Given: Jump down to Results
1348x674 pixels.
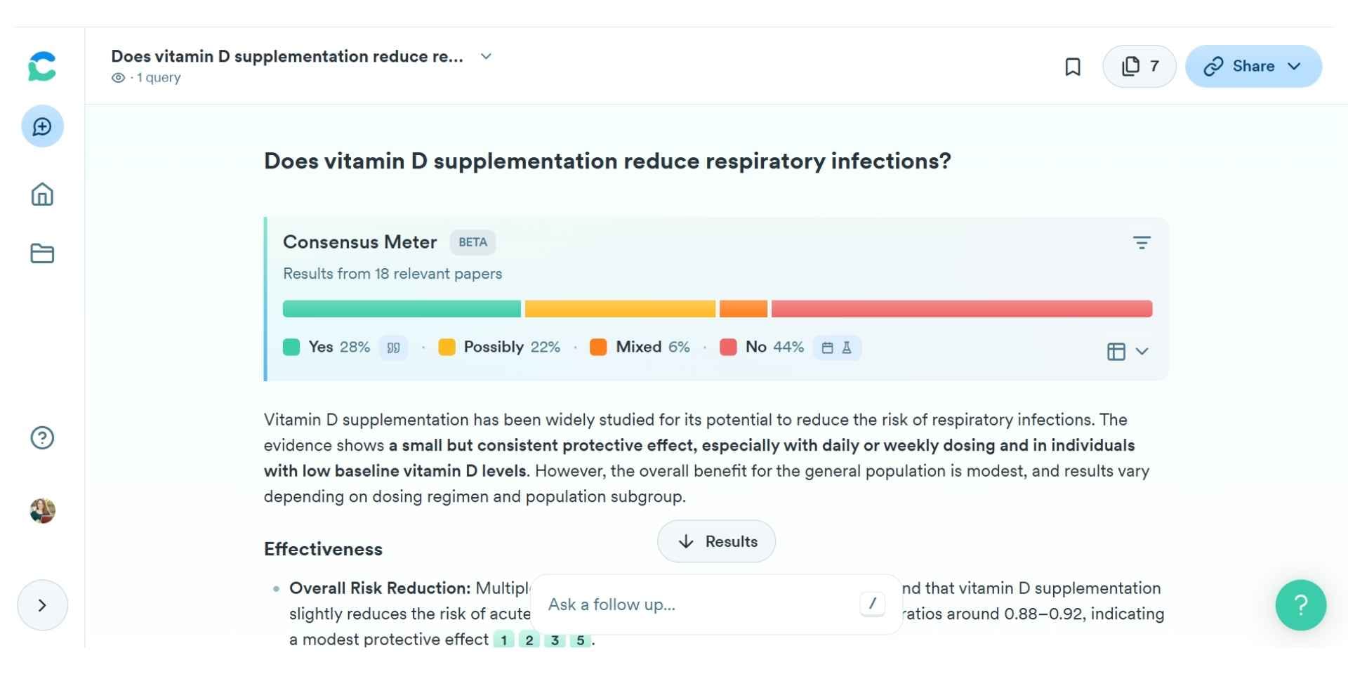Looking at the screenshot, I should [x=716, y=541].
